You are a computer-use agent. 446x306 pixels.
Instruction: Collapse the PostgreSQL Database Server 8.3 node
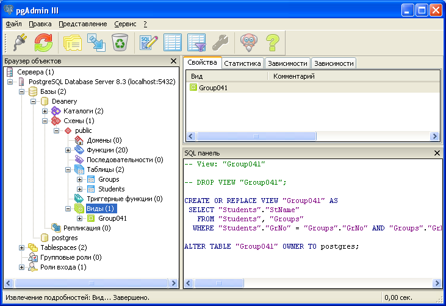click(10, 82)
